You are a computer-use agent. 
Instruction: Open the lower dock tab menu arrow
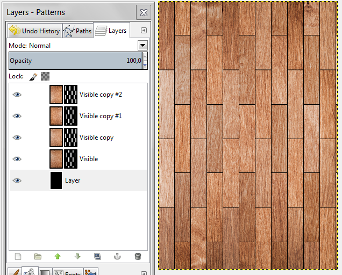(144, 273)
